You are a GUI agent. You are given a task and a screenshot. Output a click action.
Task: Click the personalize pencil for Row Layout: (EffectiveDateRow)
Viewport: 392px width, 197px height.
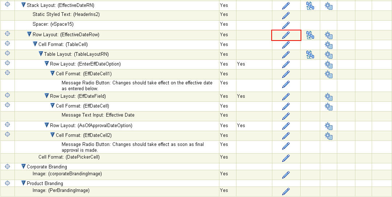(286, 35)
